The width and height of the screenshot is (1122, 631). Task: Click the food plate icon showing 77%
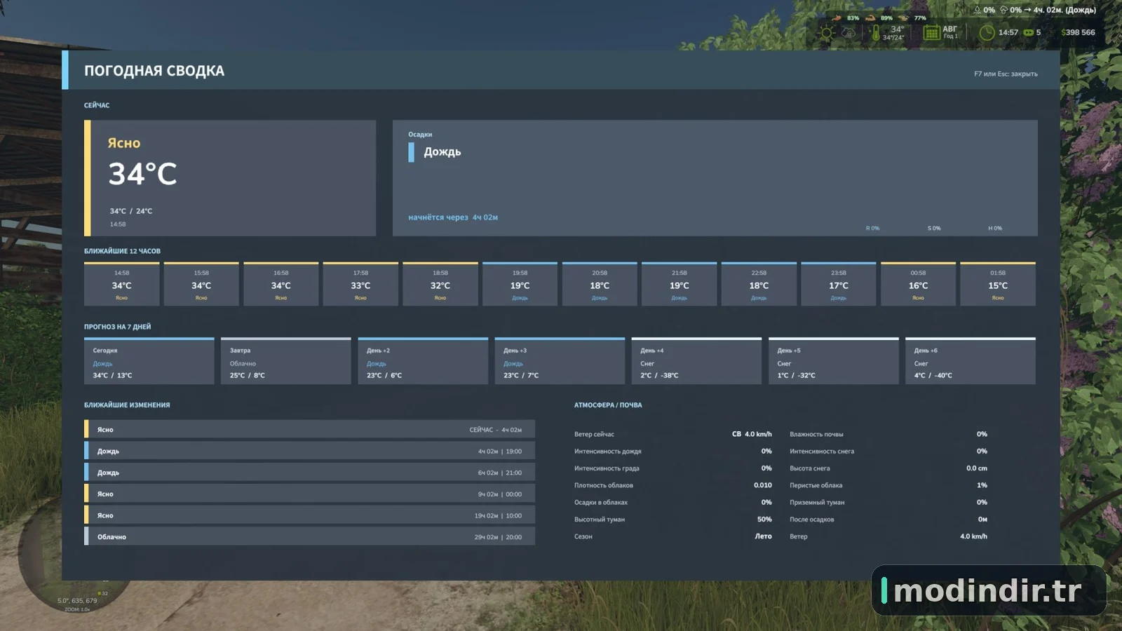click(x=904, y=18)
